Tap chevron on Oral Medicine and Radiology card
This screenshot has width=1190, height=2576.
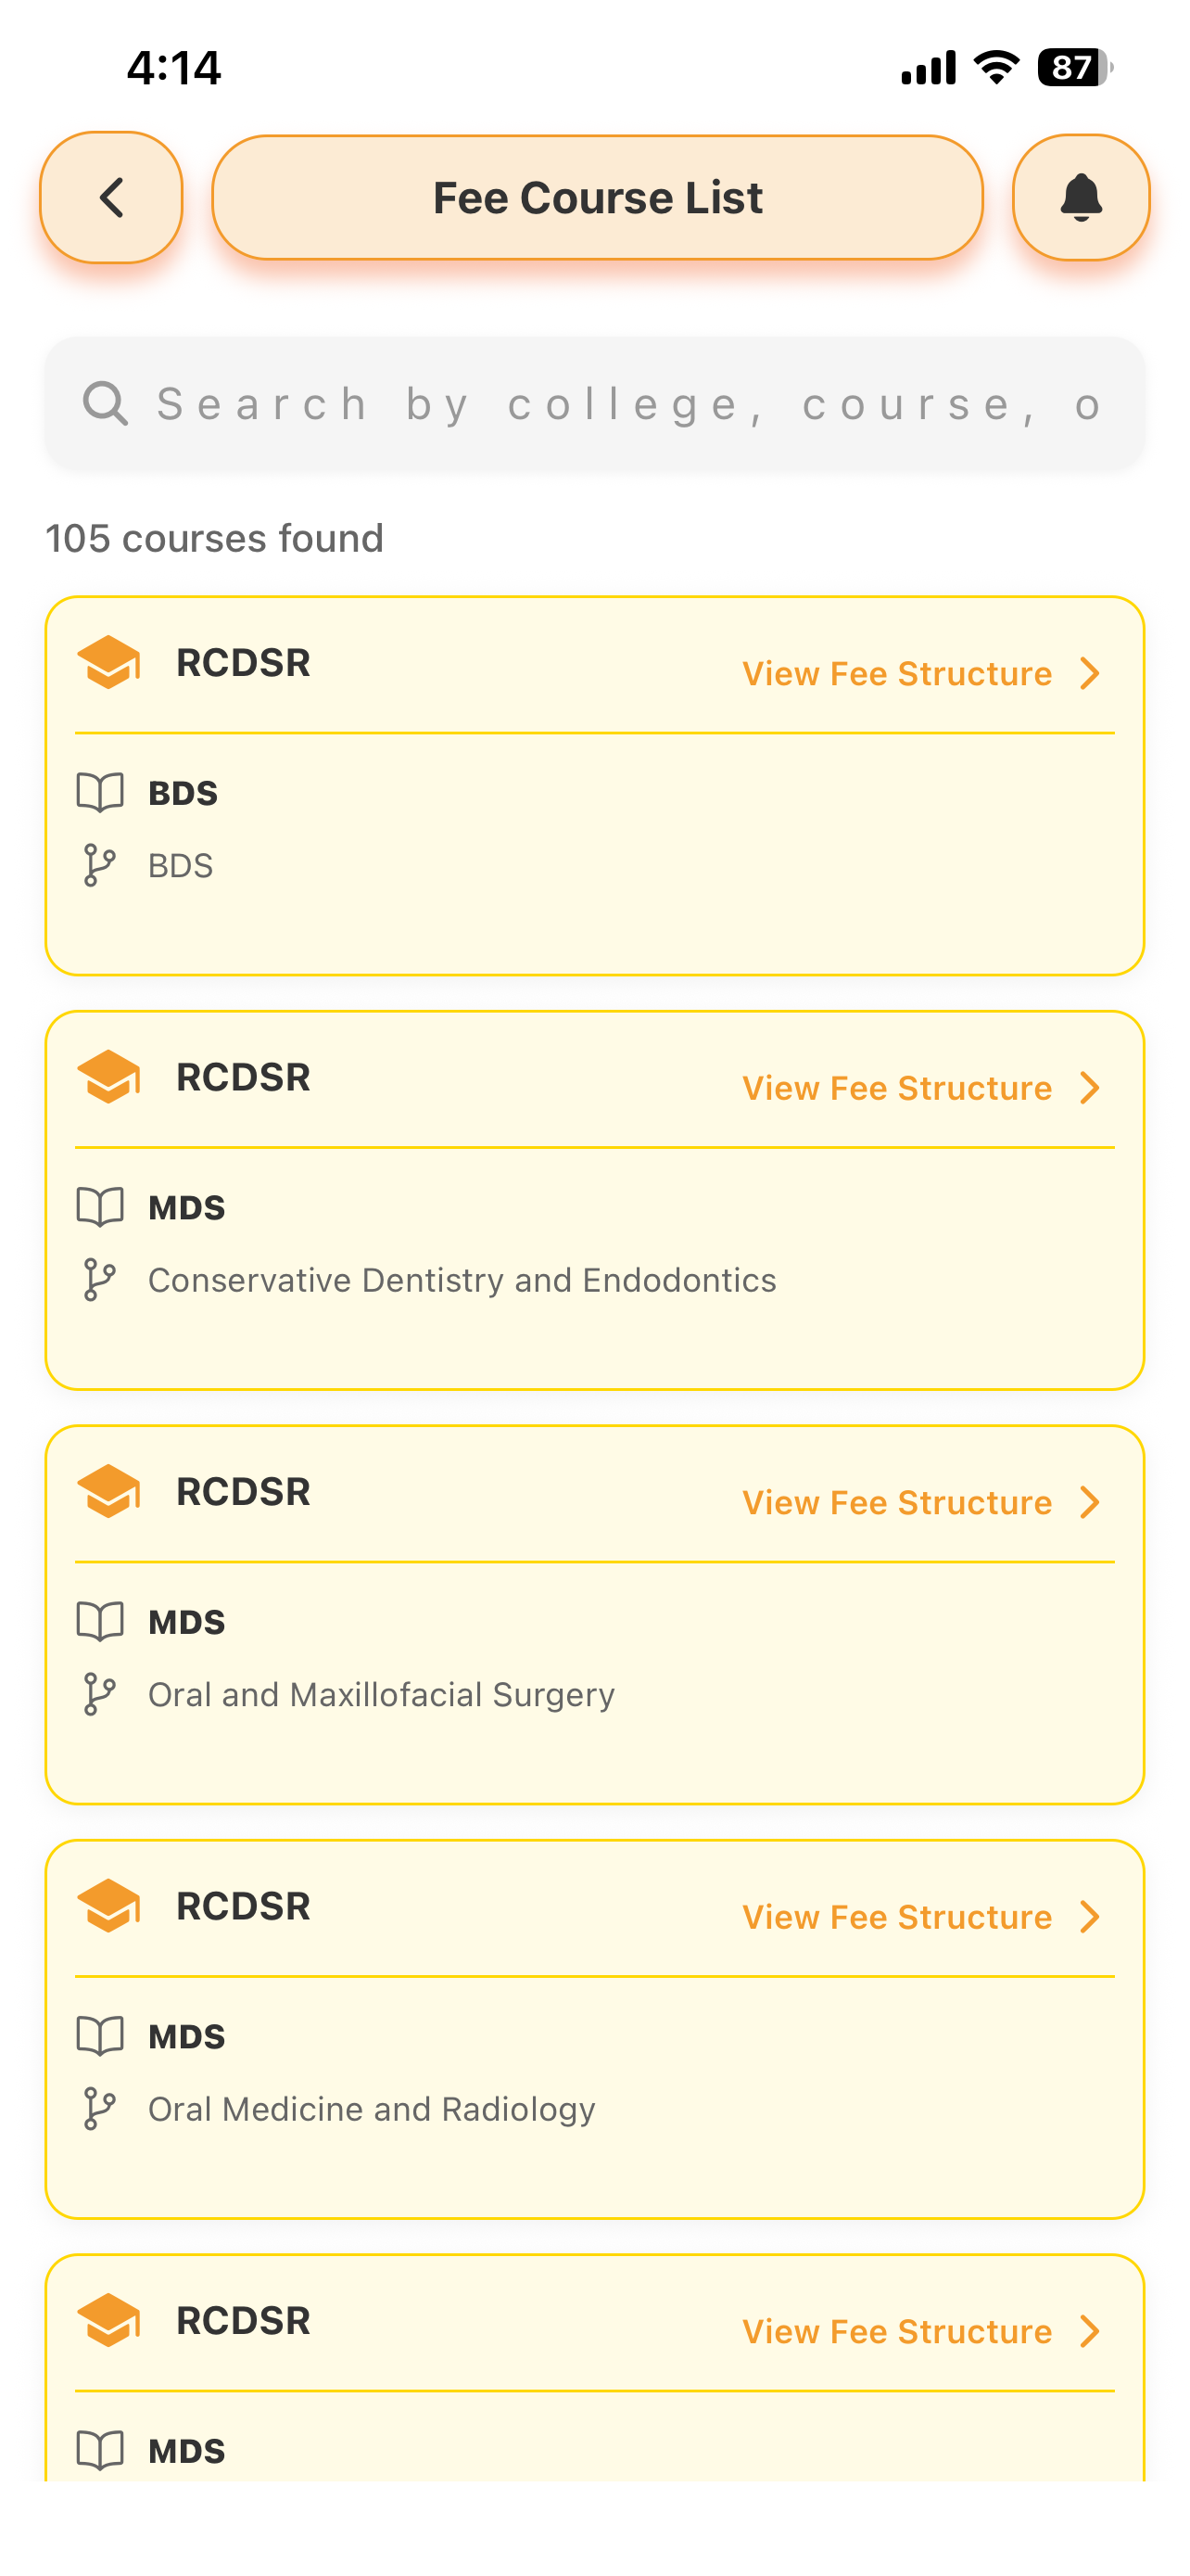point(1090,1917)
